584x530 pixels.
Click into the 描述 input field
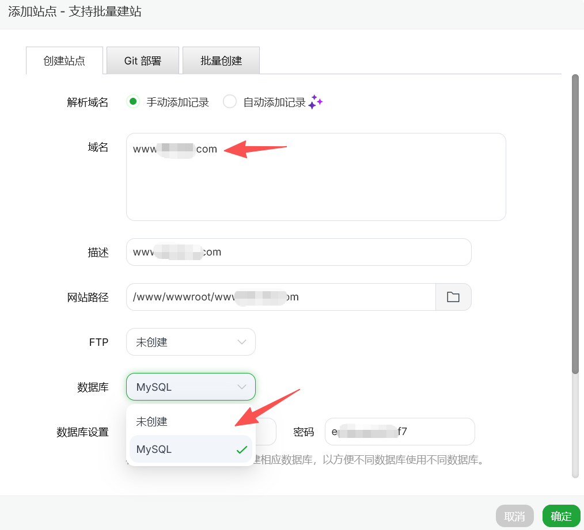(x=334, y=252)
